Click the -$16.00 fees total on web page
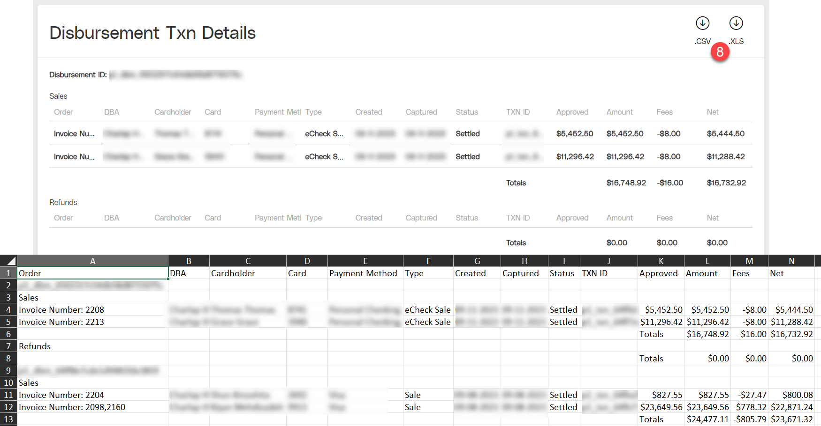This screenshot has width=821, height=426. (670, 183)
